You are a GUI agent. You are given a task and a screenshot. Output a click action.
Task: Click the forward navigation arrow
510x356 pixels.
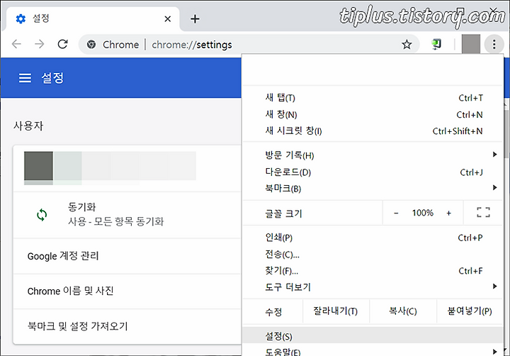(x=40, y=44)
